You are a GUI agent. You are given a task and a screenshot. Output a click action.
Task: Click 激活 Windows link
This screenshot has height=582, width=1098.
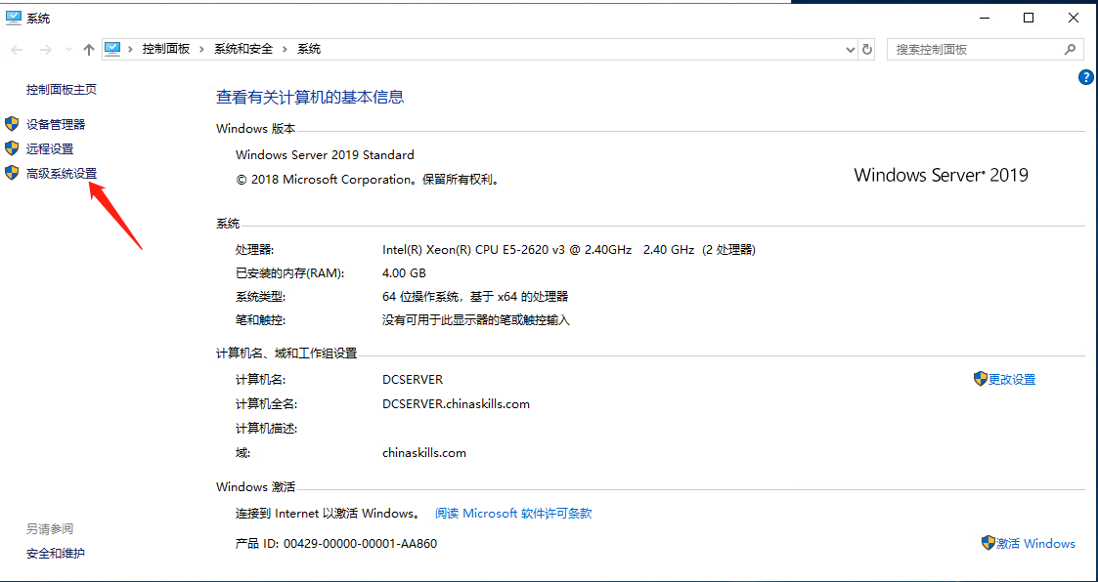[x=1035, y=544]
